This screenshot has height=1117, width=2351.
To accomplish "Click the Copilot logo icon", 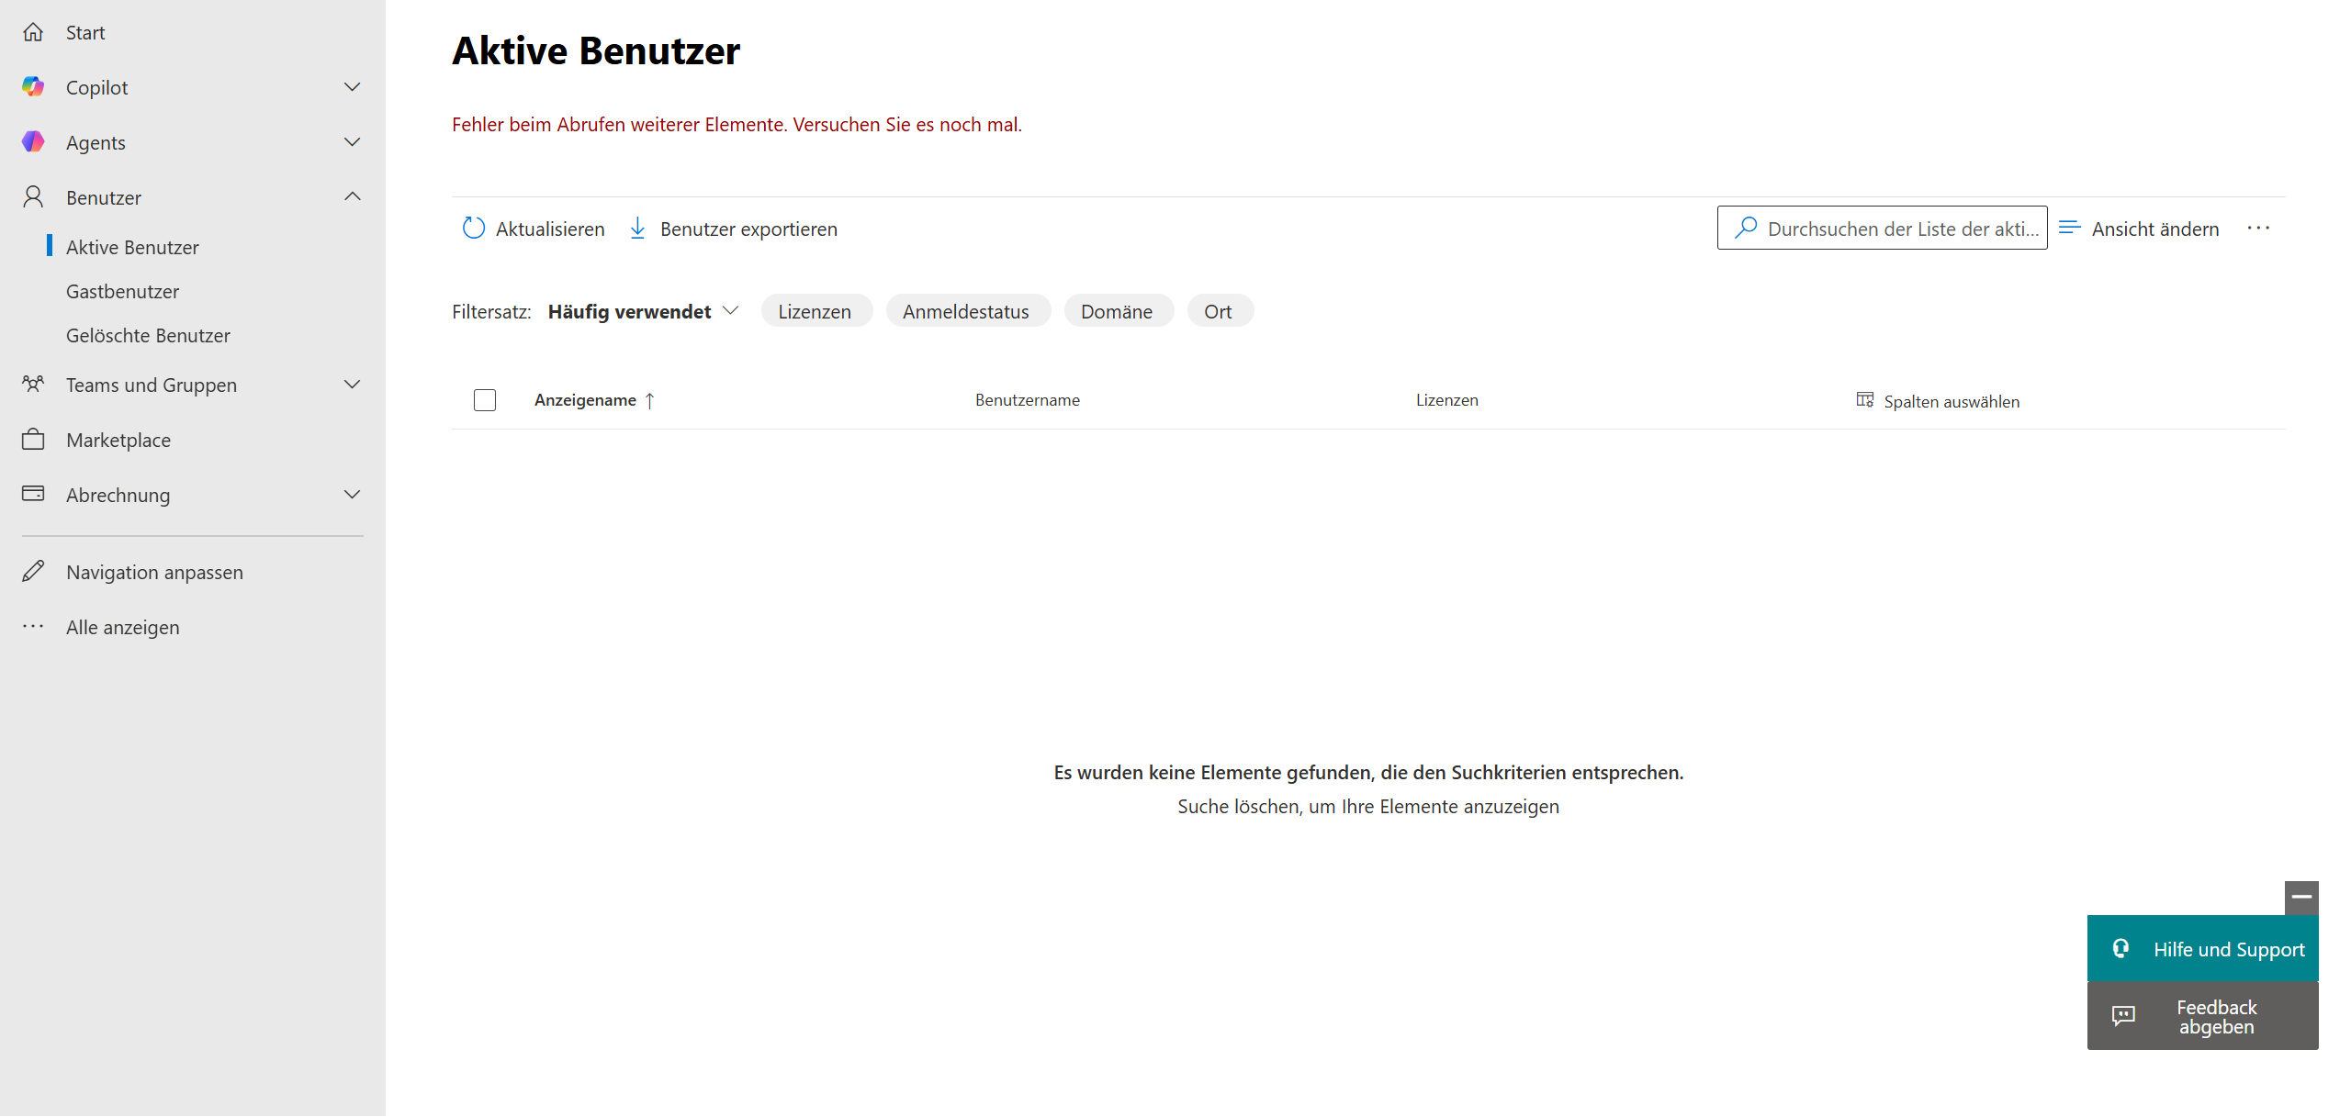I will [x=33, y=87].
